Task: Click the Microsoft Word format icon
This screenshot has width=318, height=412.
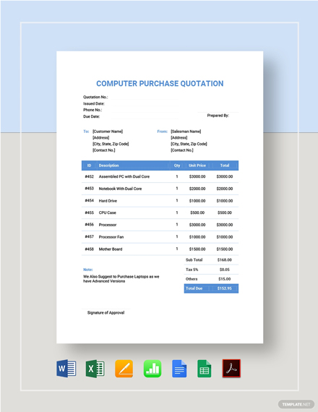Action: [66, 369]
